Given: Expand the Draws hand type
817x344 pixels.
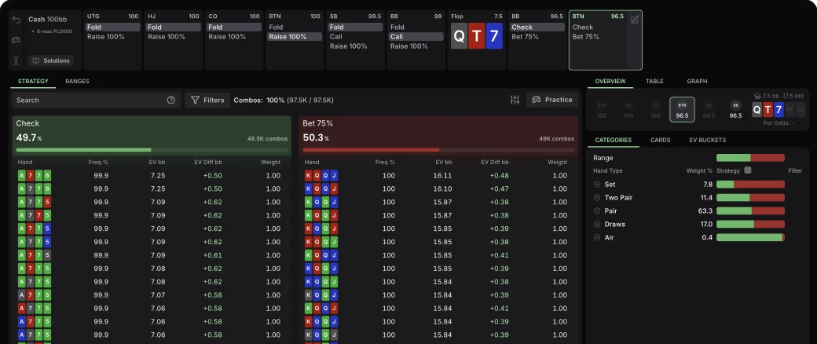Looking at the screenshot, I should (596, 224).
